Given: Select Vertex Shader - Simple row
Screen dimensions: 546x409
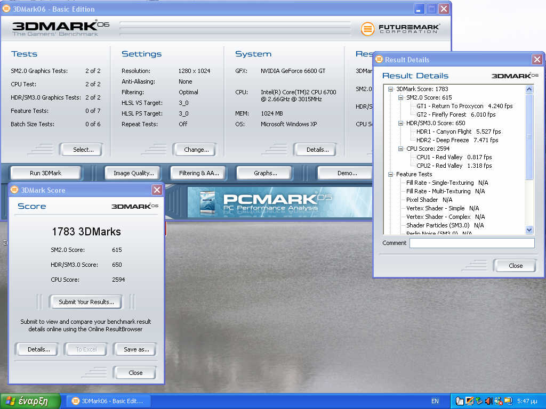Looking at the screenshot, I should tap(443, 208).
